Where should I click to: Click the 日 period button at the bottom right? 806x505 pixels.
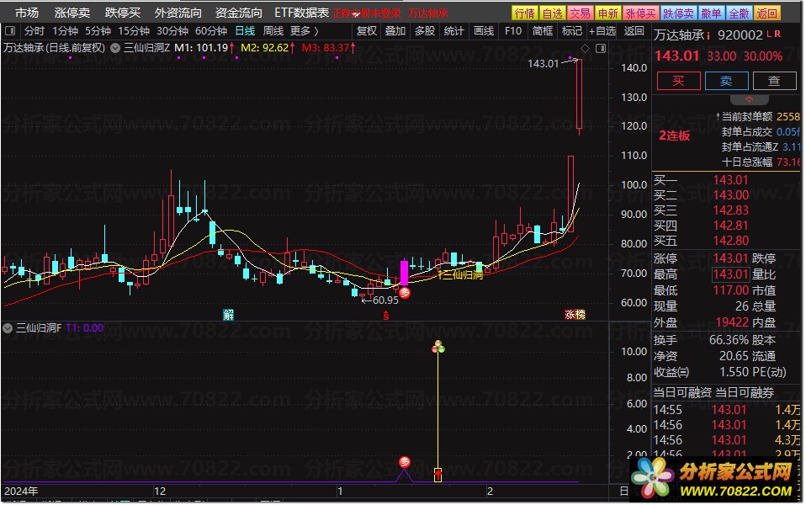[x=623, y=492]
